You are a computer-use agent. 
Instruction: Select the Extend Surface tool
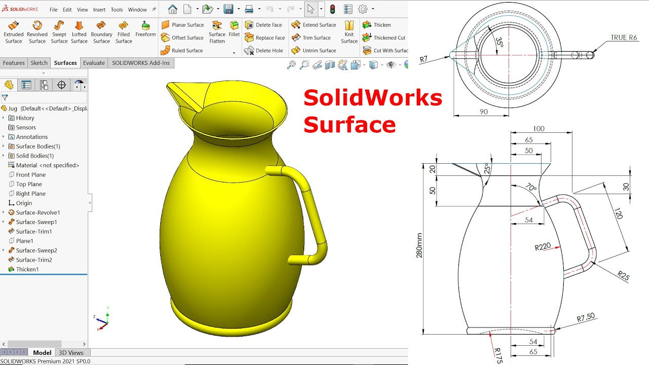[x=314, y=25]
